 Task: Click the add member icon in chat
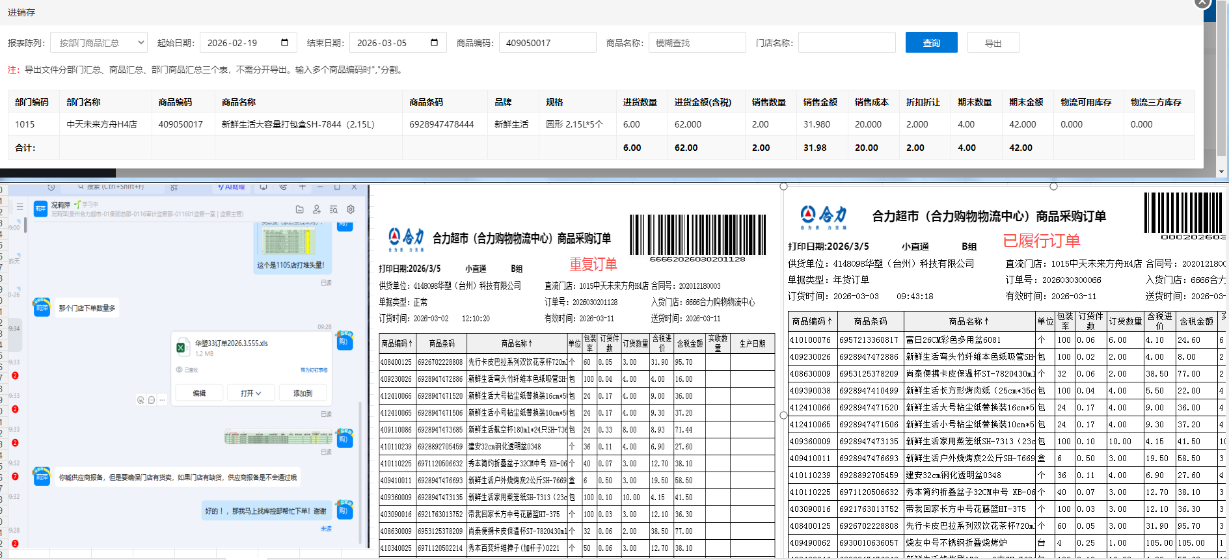click(x=316, y=209)
